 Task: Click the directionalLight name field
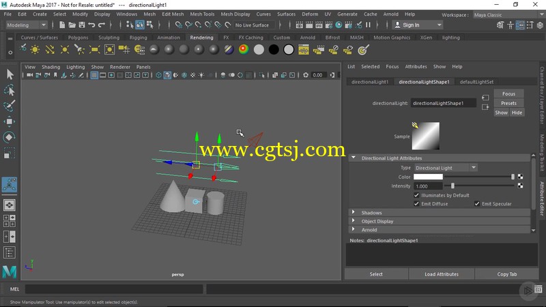pyautogui.click(x=443, y=103)
